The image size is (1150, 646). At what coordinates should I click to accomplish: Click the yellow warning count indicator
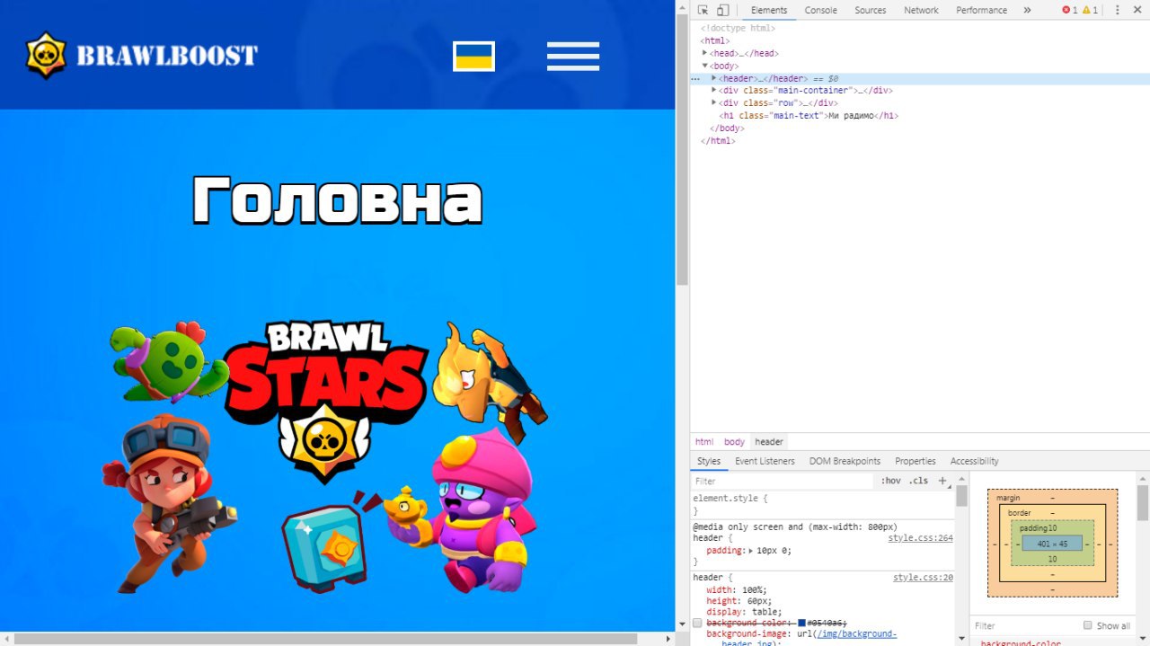1090,10
